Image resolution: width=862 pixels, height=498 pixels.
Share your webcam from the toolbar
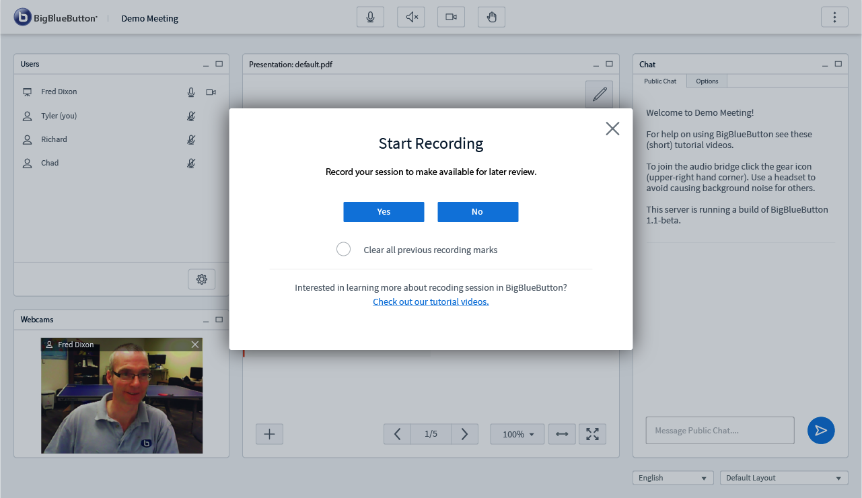coord(451,17)
